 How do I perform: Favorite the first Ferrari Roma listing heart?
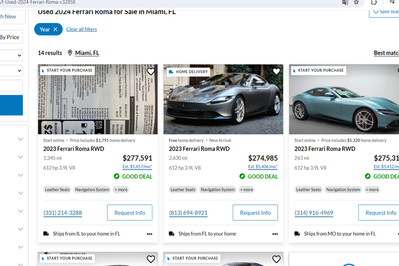click(x=151, y=71)
